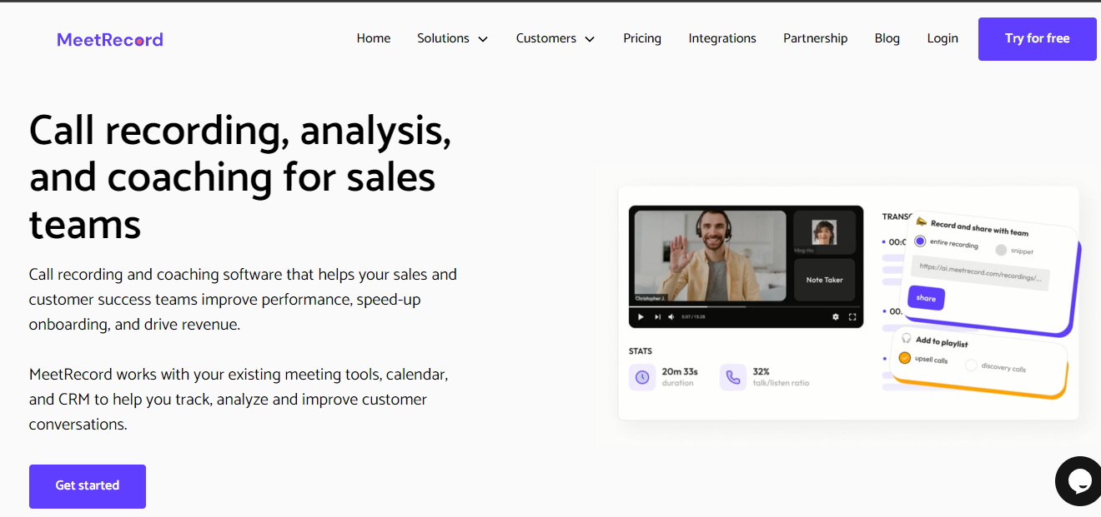The image size is (1101, 517).
Task: Select the entire recording radio option
Action: click(920, 241)
